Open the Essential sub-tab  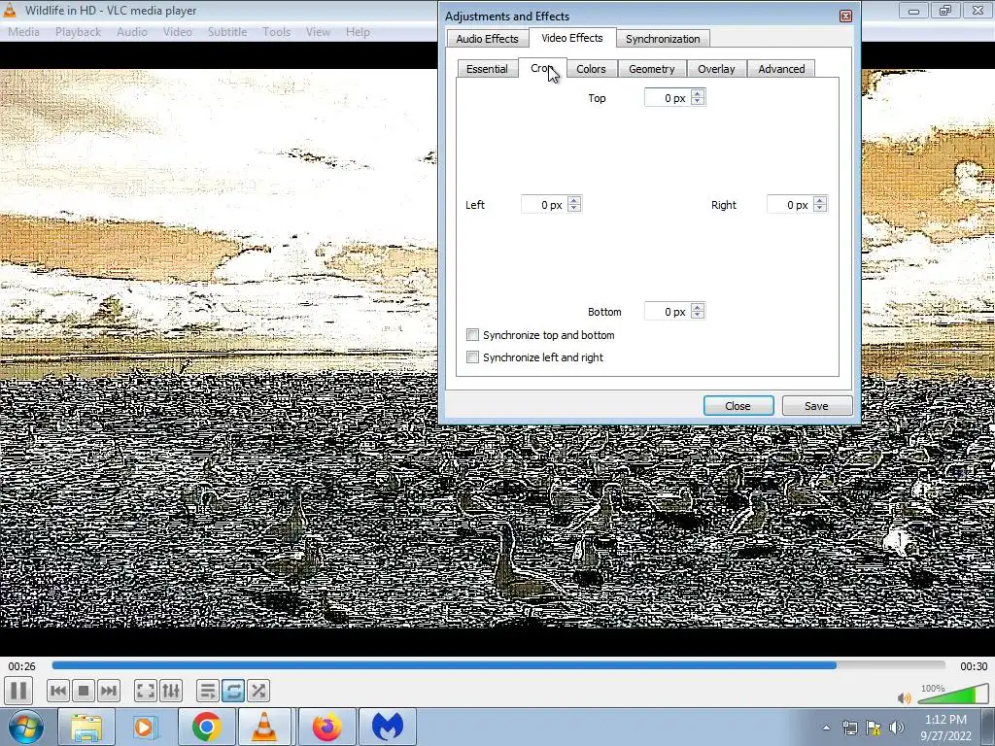click(x=487, y=69)
